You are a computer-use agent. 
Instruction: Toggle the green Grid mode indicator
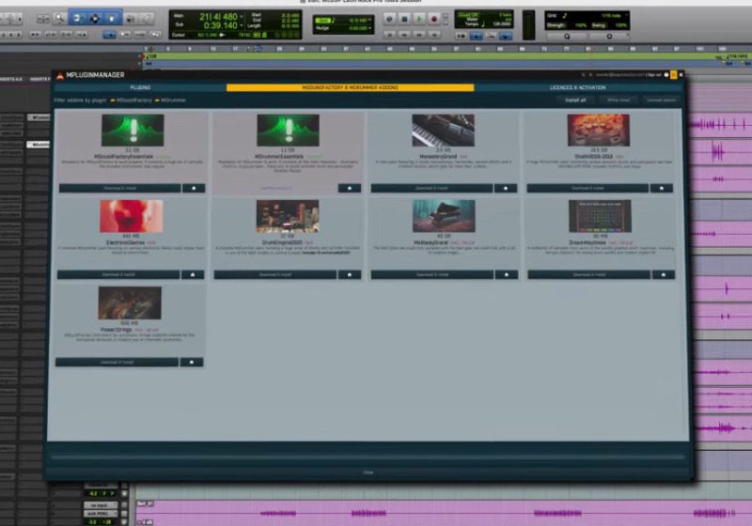coord(323,21)
